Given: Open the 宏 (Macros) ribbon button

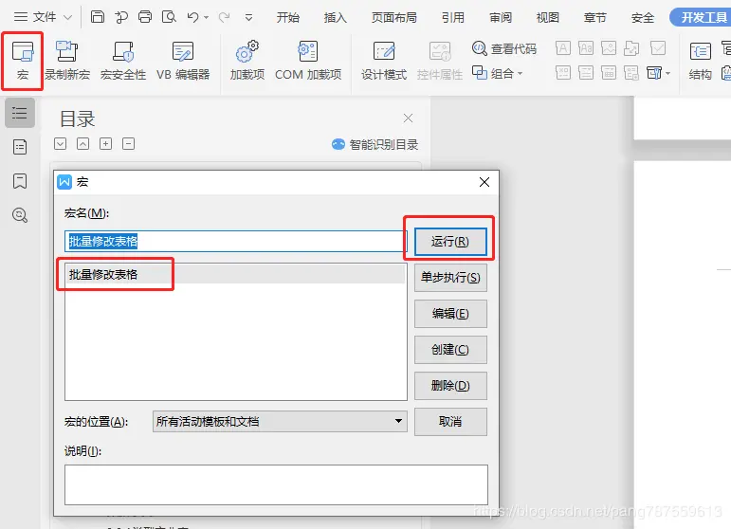Looking at the screenshot, I should 23,61.
